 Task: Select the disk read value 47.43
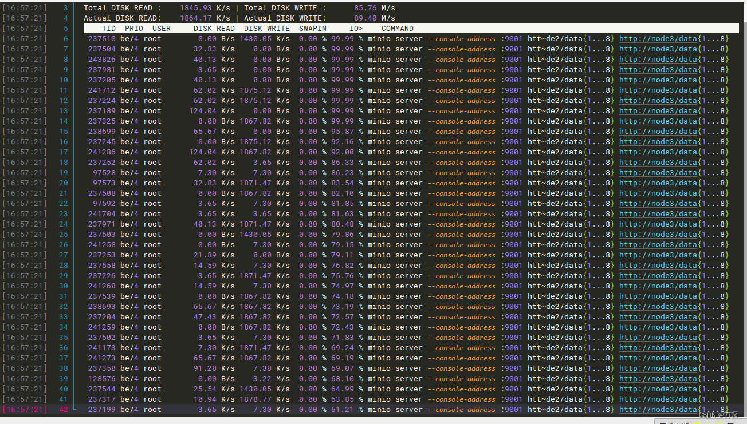(205, 317)
